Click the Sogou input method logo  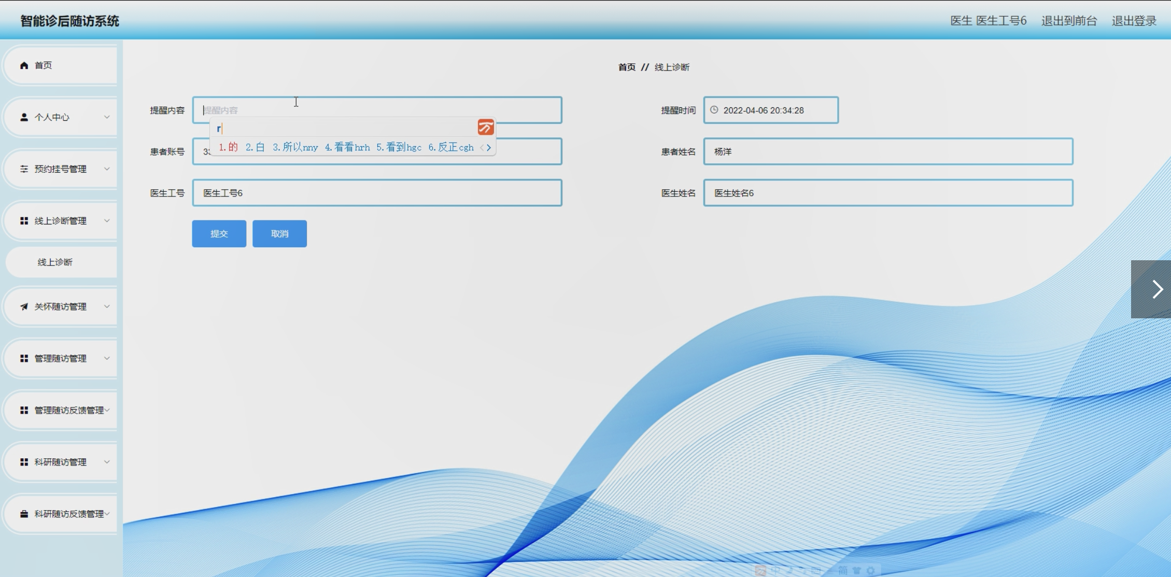486,127
